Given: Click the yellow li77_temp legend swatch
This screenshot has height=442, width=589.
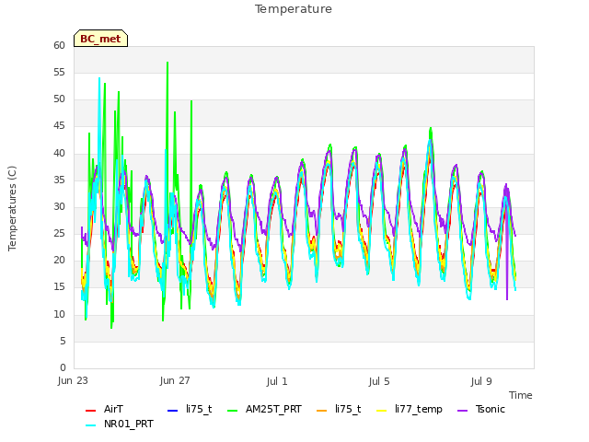Looking at the screenshot, I should 381,411.
